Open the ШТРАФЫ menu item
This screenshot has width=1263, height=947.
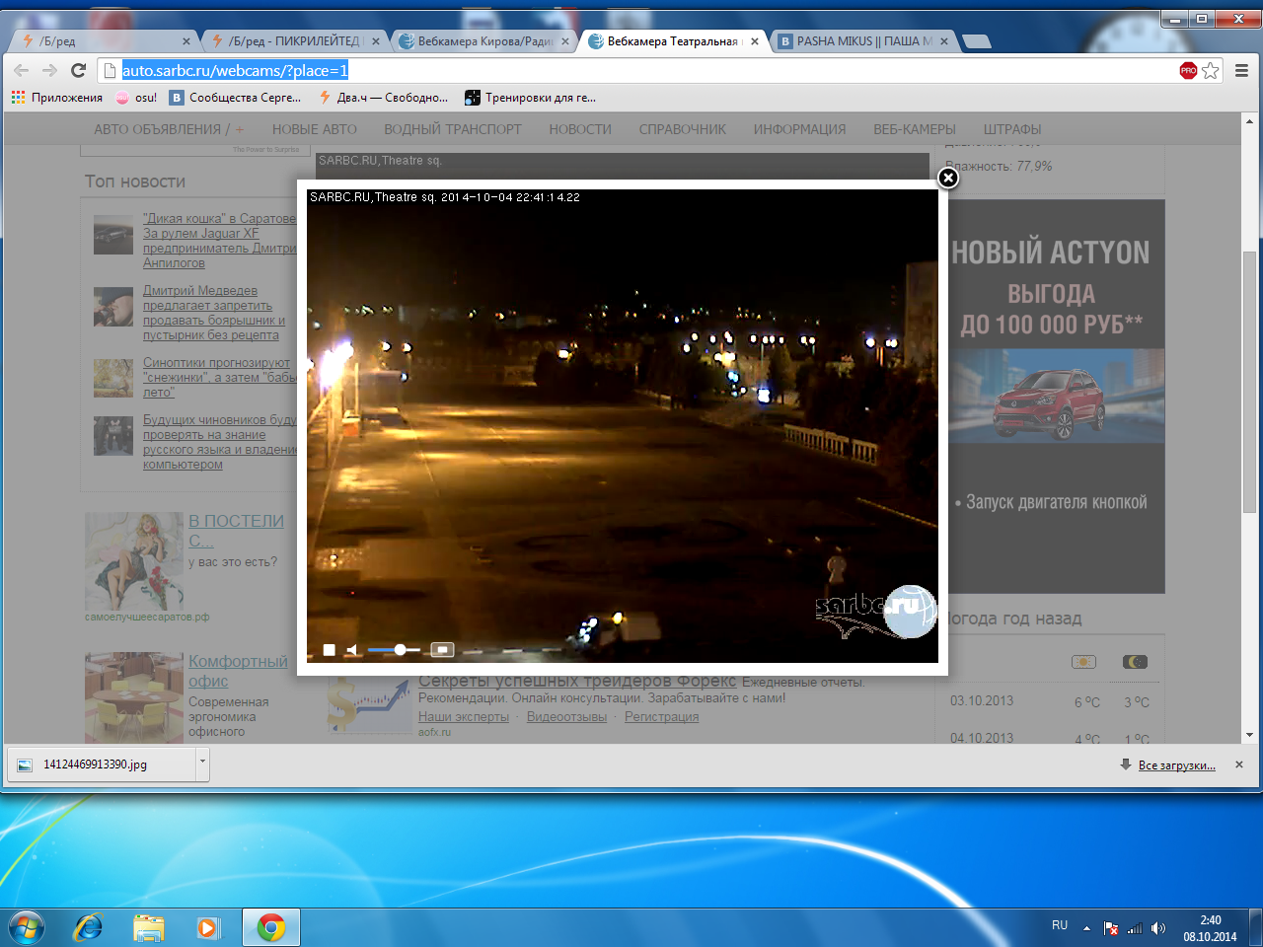point(1012,129)
